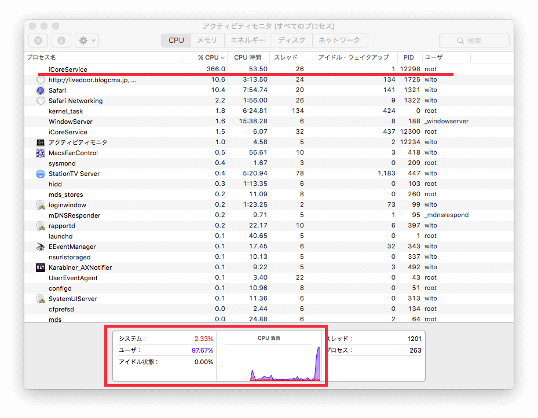
Task: Click the magnifying glass search icon
Action: [x=460, y=41]
